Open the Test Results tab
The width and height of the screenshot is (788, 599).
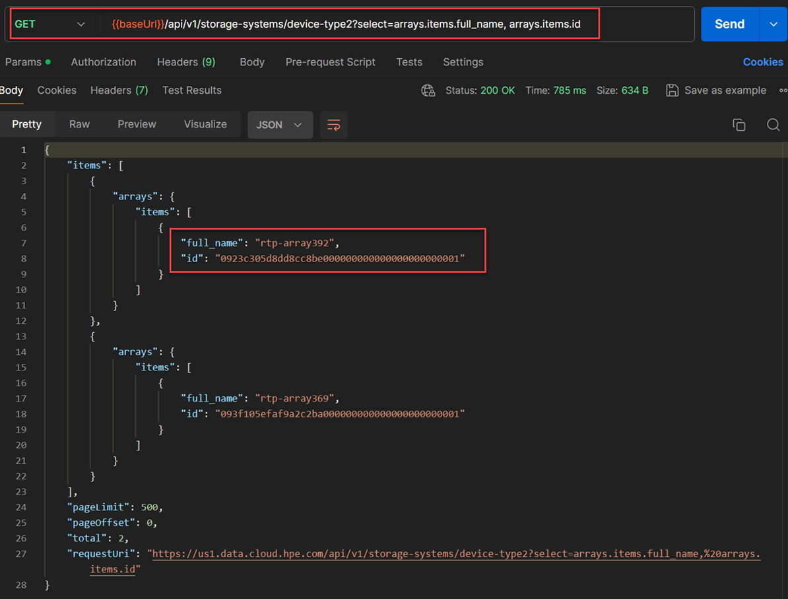click(191, 90)
